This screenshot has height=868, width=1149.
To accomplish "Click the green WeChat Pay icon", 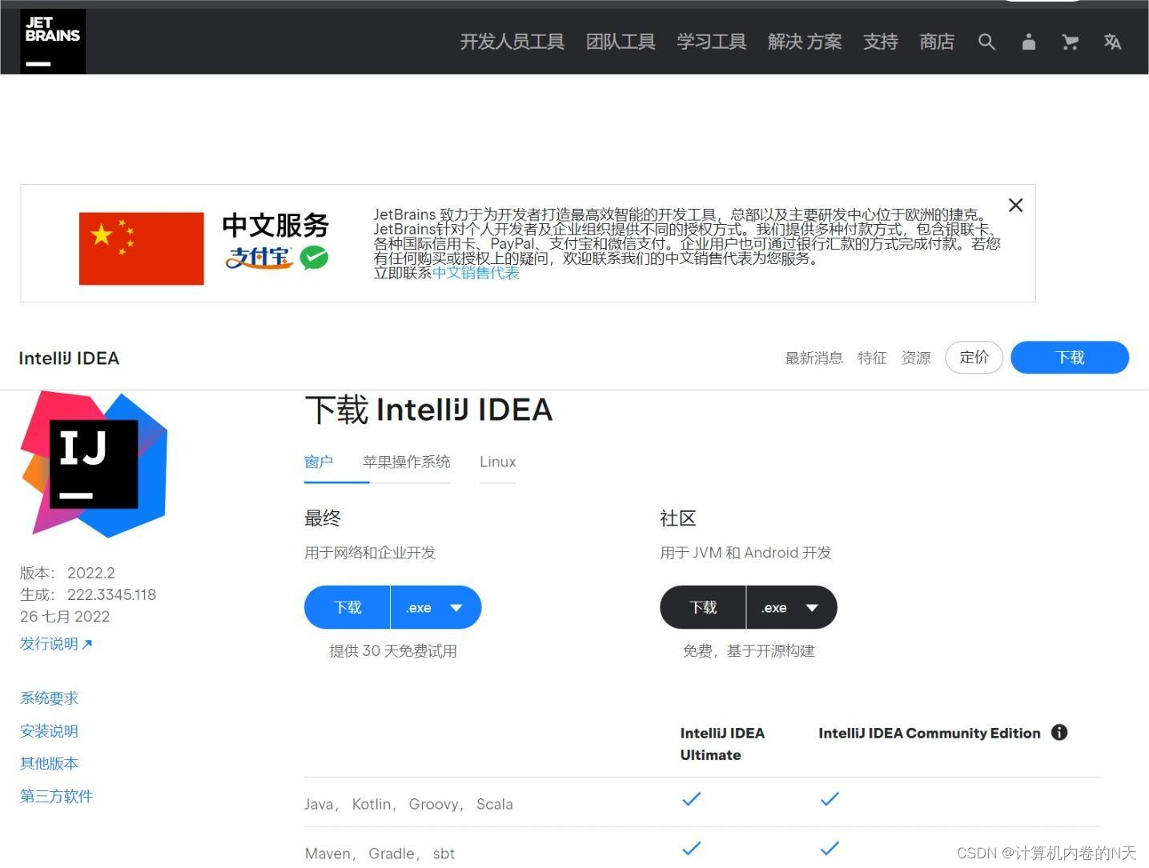I will point(315,258).
